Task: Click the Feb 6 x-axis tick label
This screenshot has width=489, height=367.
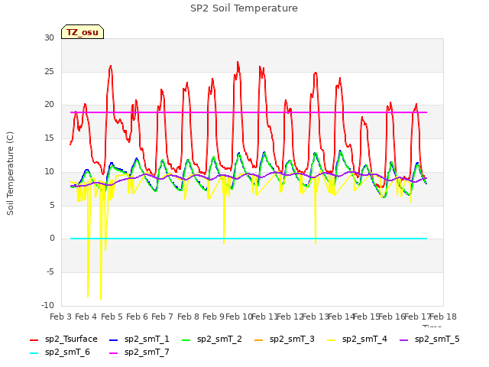Action: pos(137,317)
